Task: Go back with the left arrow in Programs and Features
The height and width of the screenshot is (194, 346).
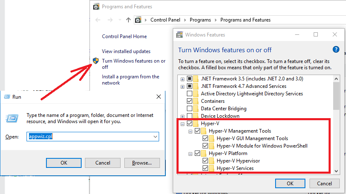Action: 98,20
